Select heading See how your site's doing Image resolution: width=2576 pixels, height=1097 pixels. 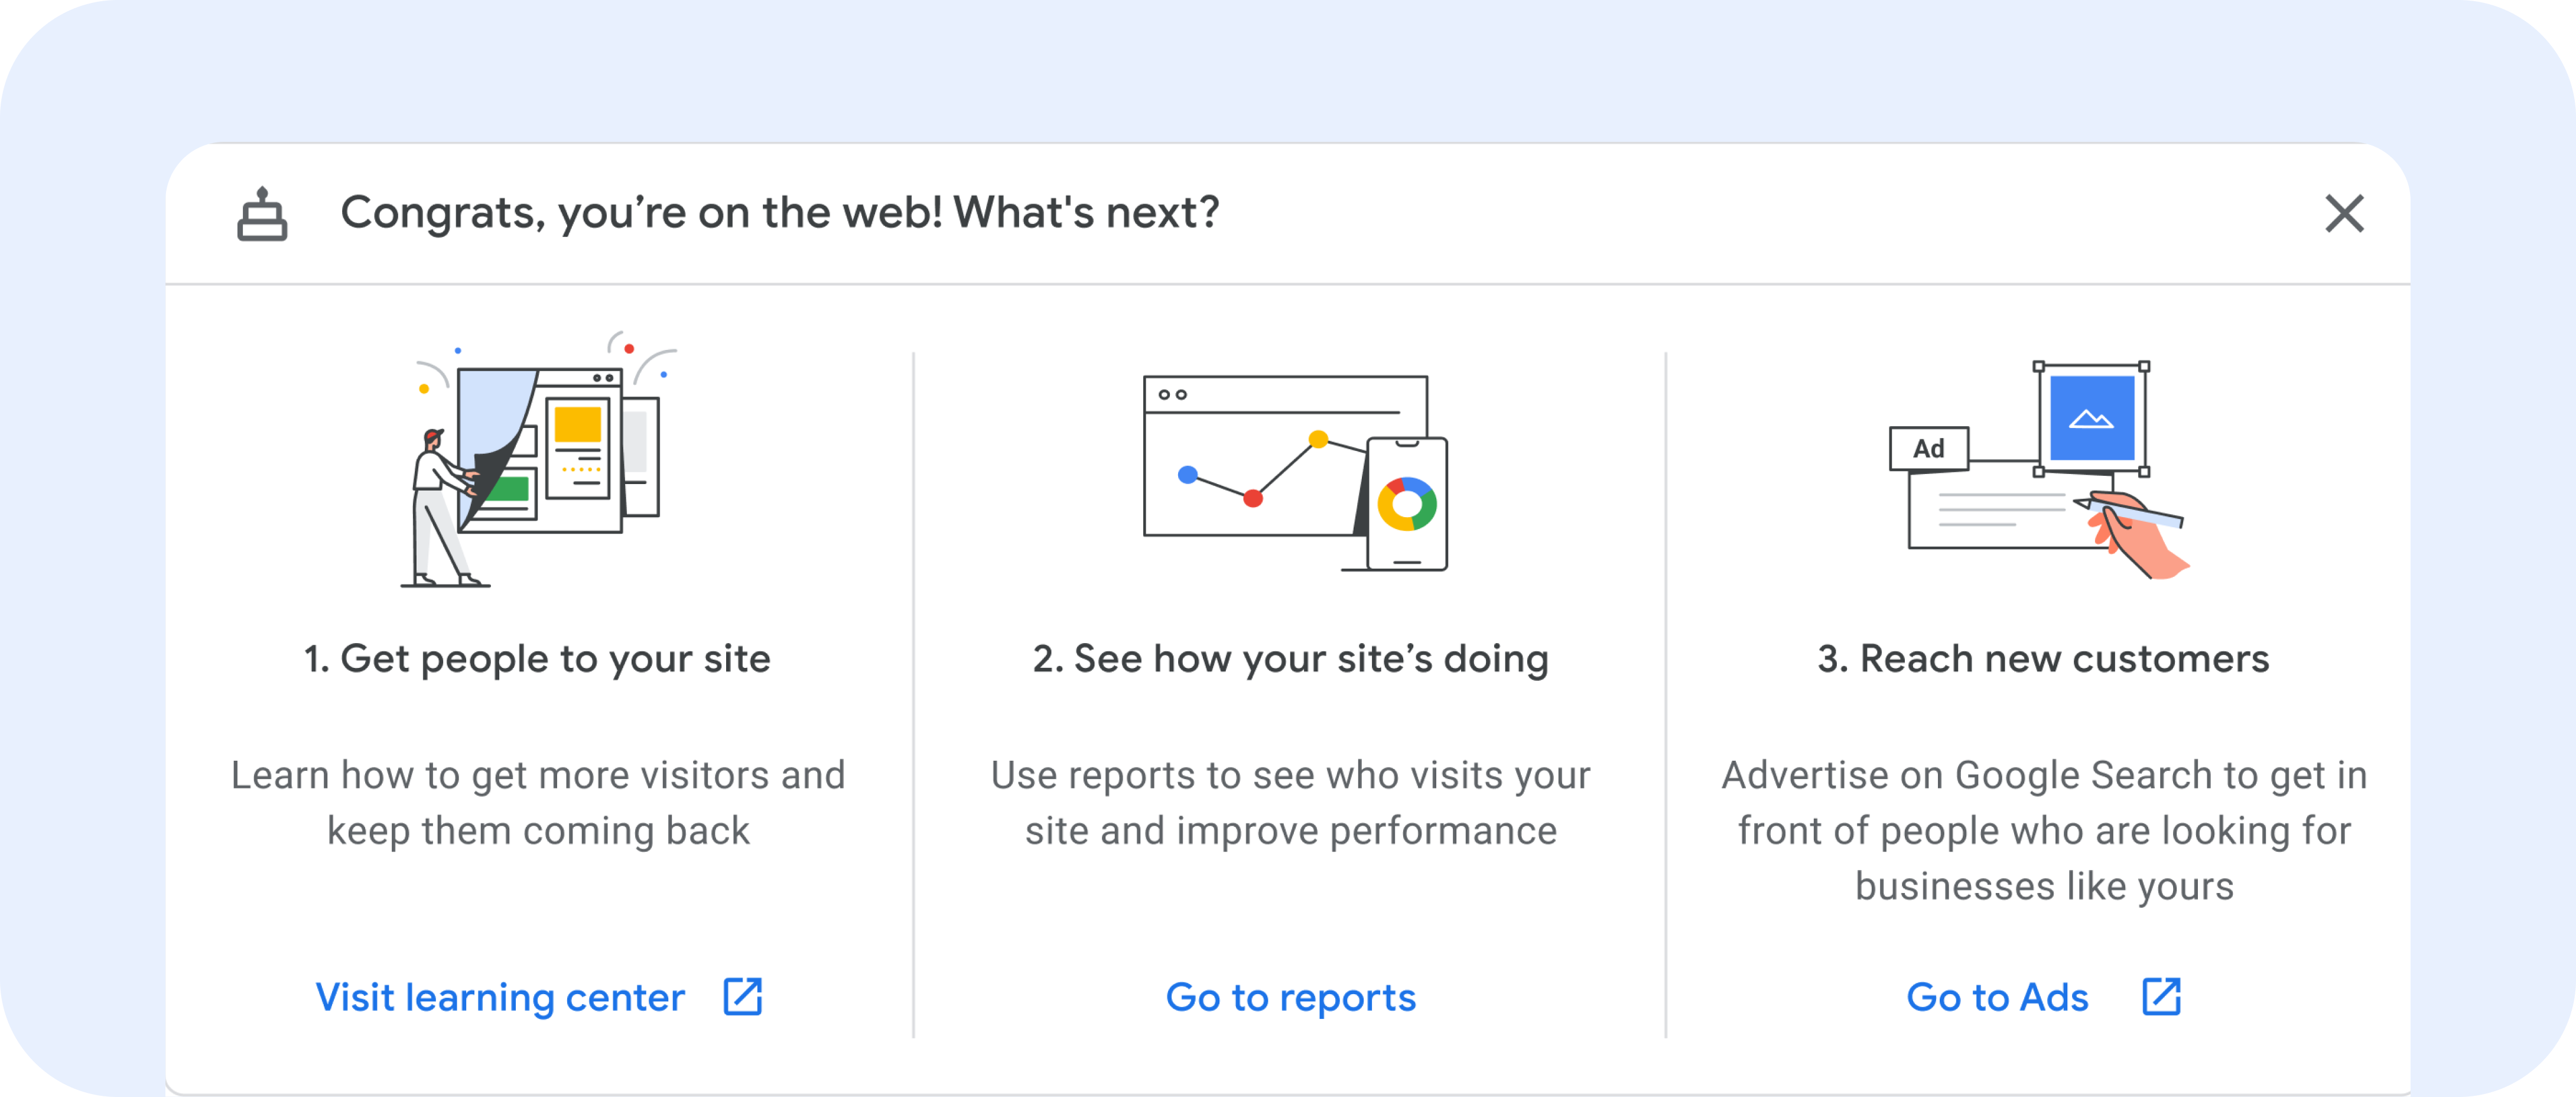pos(1290,659)
